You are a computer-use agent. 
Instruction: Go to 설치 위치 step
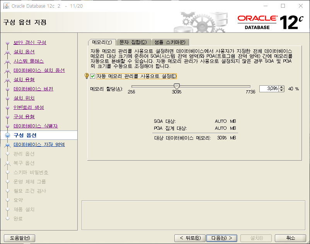(x=24, y=98)
